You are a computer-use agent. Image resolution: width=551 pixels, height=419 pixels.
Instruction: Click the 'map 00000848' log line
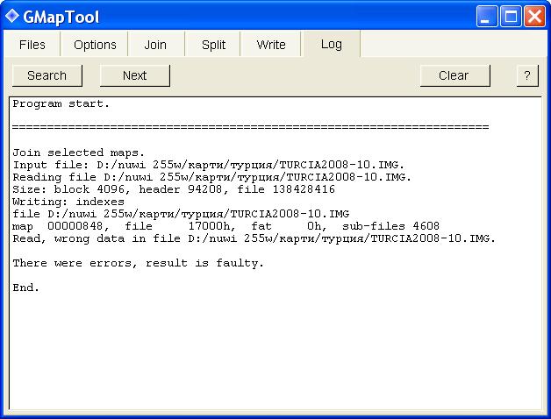click(226, 226)
